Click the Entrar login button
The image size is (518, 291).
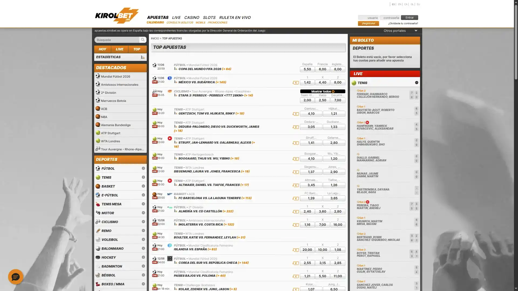coord(409,18)
